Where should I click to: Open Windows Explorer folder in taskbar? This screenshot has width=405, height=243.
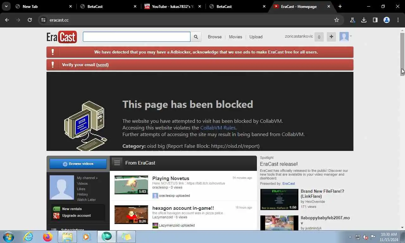click(67, 237)
